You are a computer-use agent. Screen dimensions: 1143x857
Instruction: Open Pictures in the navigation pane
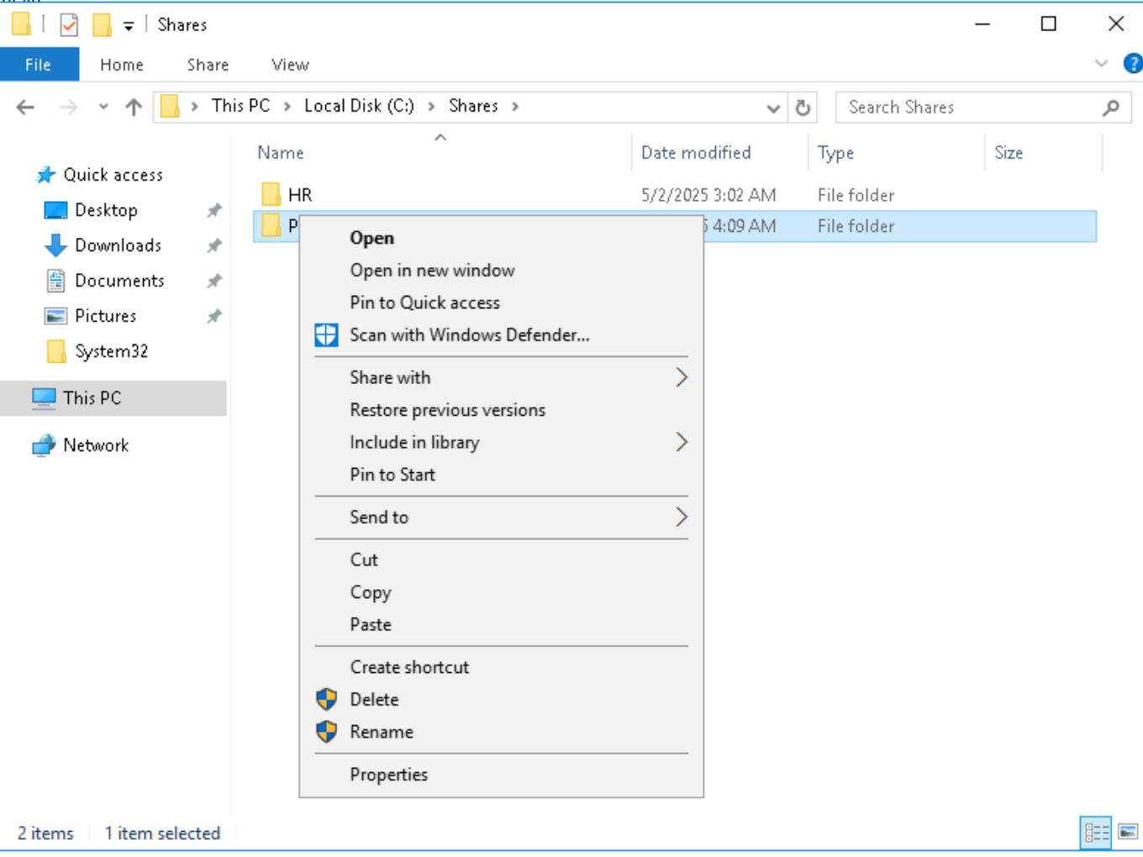105,316
